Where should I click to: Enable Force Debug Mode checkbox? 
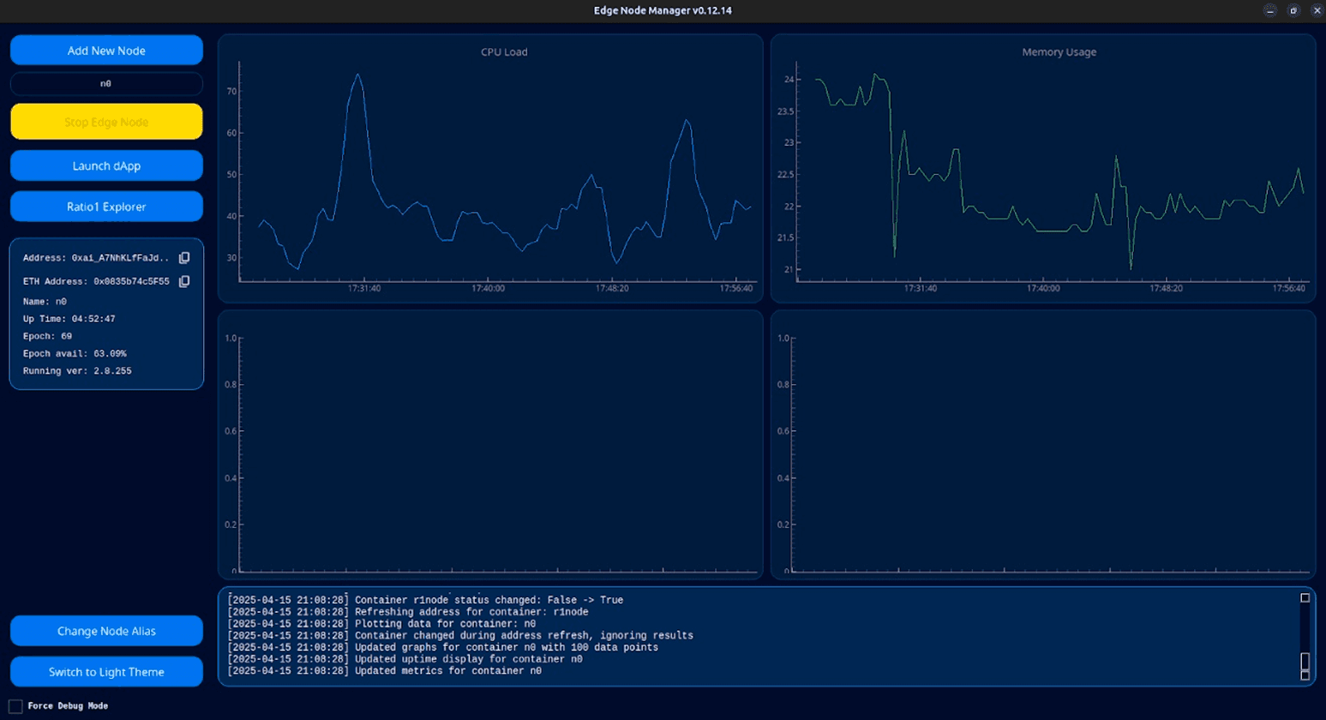(15, 706)
